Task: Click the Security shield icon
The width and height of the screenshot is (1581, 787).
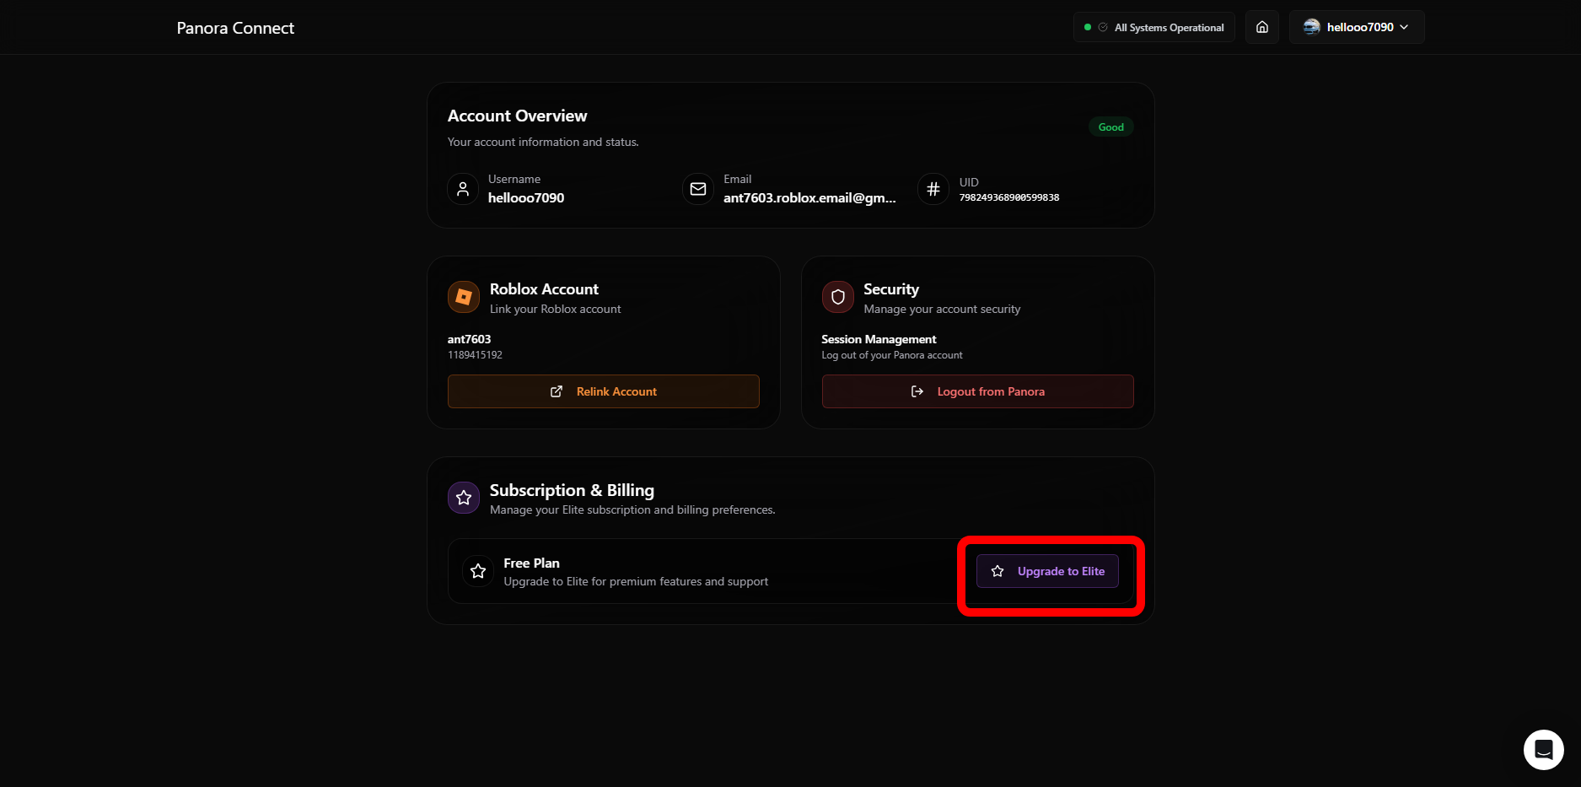Action: tap(837, 297)
